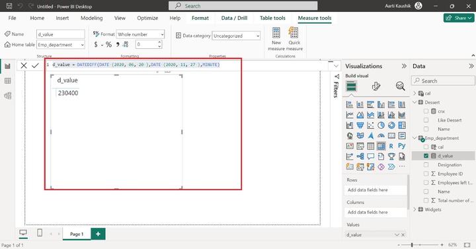Choose the matrix visual icon
Screen dimensions: 476x249
click(381, 146)
